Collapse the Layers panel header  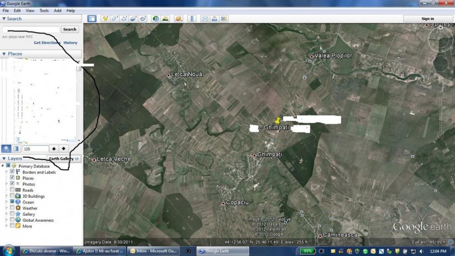coord(5,159)
